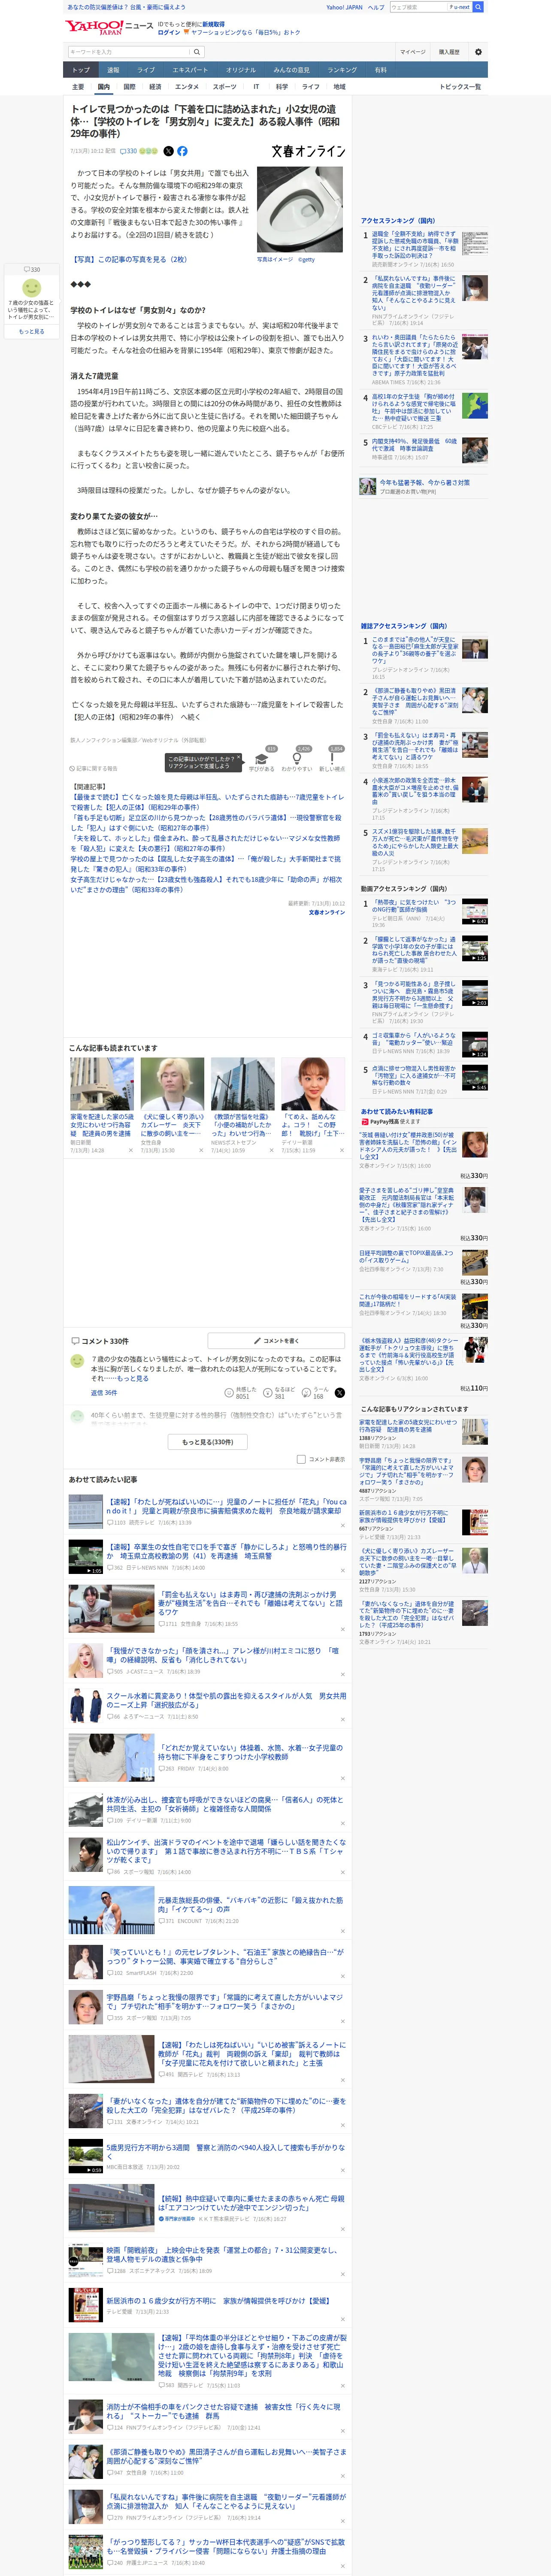The image size is (551, 2576).
Task: Toggle the コメント非表示 checkbox
Action: tap(301, 1459)
